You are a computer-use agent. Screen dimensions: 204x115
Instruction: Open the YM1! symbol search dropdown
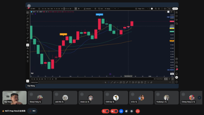click(x=33, y=9)
